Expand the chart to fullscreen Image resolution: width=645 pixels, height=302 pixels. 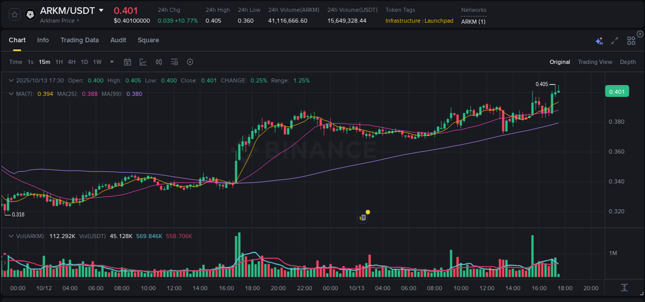click(615, 40)
